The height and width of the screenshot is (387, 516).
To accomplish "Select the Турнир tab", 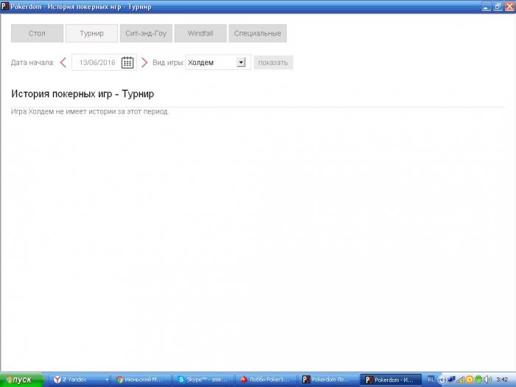I will pyautogui.click(x=91, y=33).
